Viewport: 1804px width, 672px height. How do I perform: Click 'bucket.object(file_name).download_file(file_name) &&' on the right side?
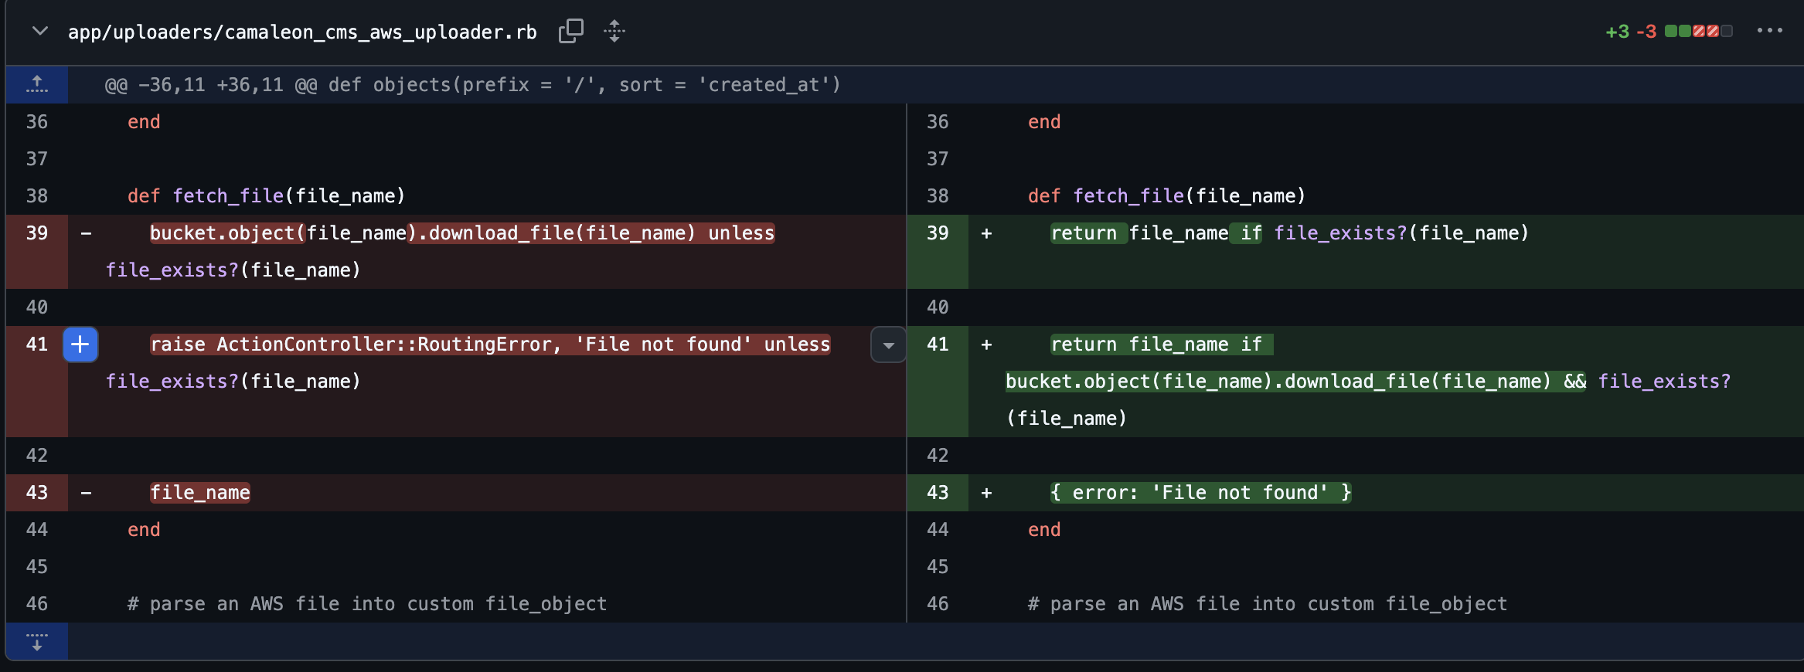1296,382
